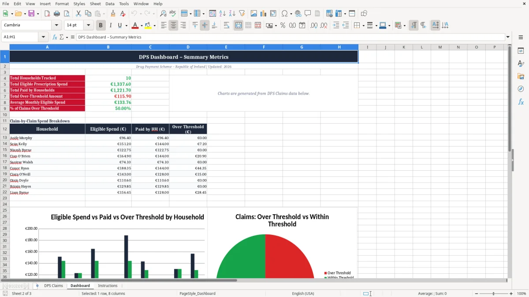Open the sidebar Navigator compass icon
The image size is (529, 297).
(521, 89)
